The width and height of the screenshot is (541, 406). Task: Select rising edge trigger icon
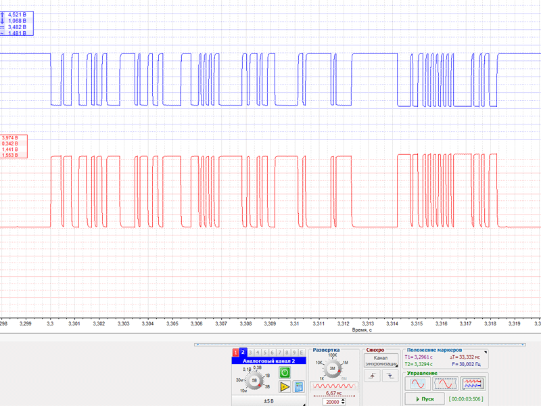pos(373,376)
